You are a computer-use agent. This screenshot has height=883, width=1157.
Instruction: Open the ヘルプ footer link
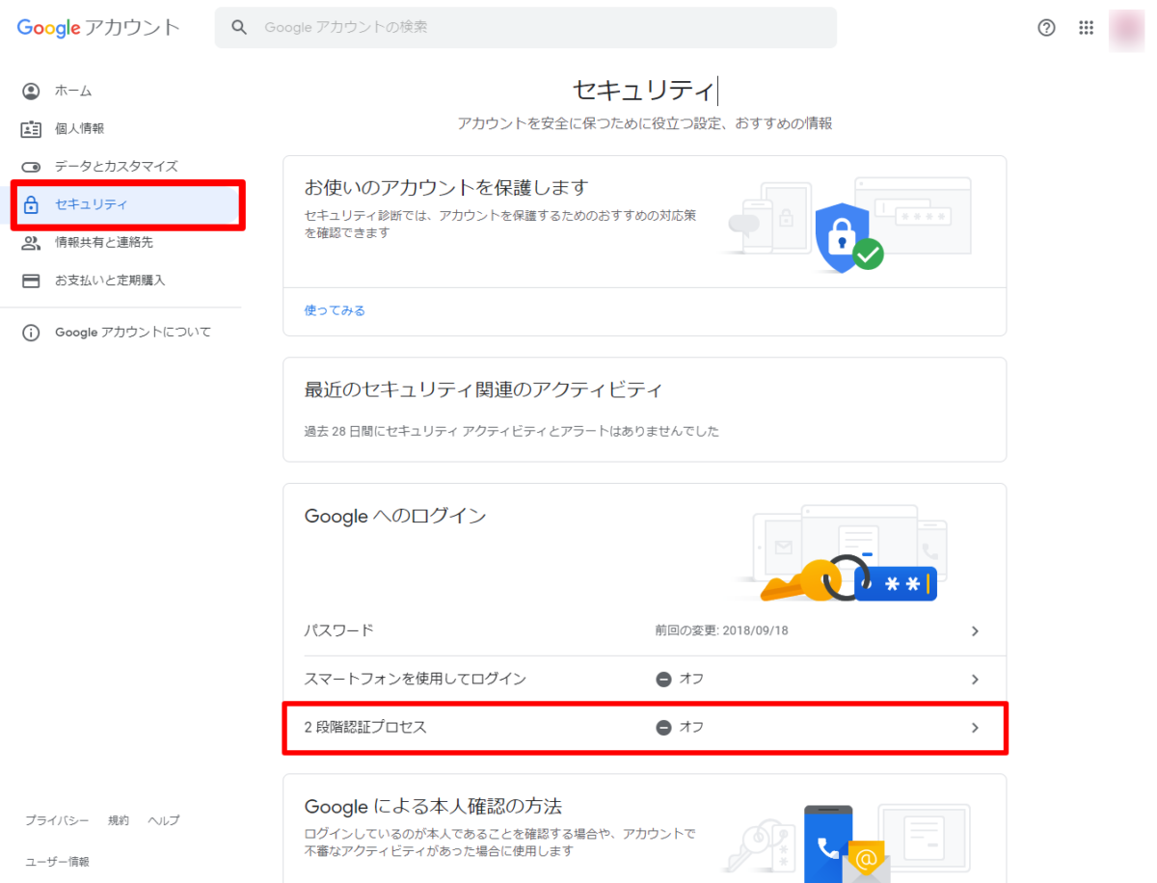coord(163,820)
